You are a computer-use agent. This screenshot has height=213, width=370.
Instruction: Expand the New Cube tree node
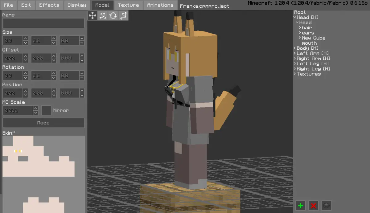[x=300, y=38]
